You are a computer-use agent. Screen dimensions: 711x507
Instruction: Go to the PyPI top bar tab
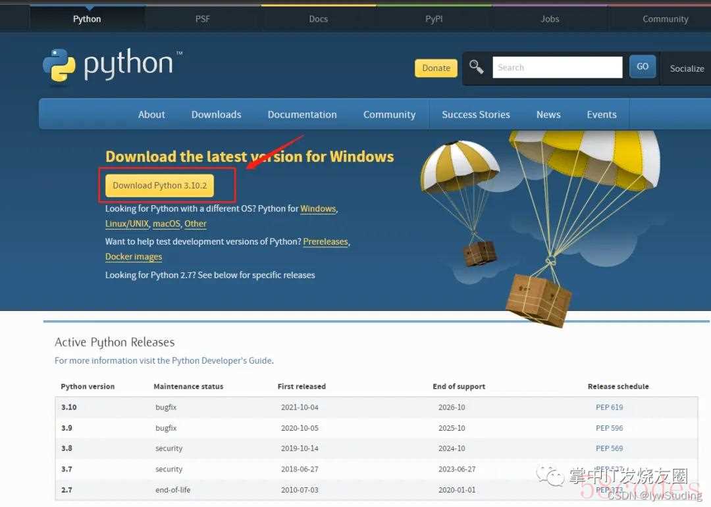click(x=434, y=19)
